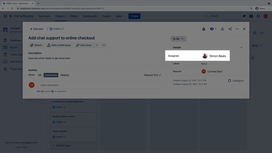Click the Link issue button
The width and height of the screenshot is (272, 153).
[84, 45]
